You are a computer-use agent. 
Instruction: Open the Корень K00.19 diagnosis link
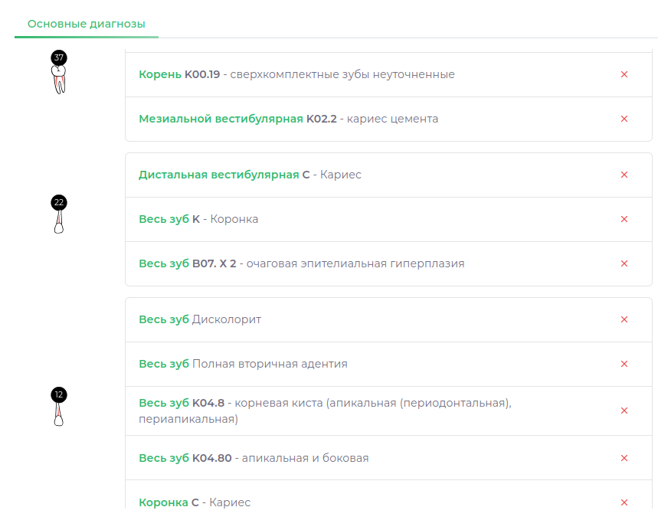click(x=181, y=74)
